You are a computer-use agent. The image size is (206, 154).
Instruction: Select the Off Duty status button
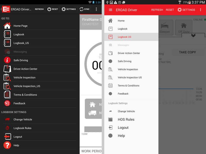click(x=184, y=27)
